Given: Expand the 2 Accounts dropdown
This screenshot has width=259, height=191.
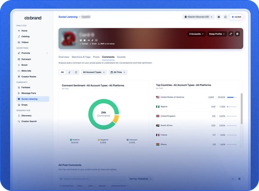Looking at the screenshot, I should click(196, 34).
